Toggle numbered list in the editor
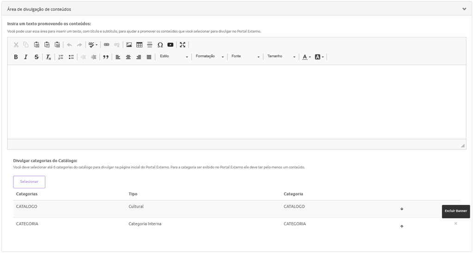The height and width of the screenshot is (253, 475). coord(61,57)
